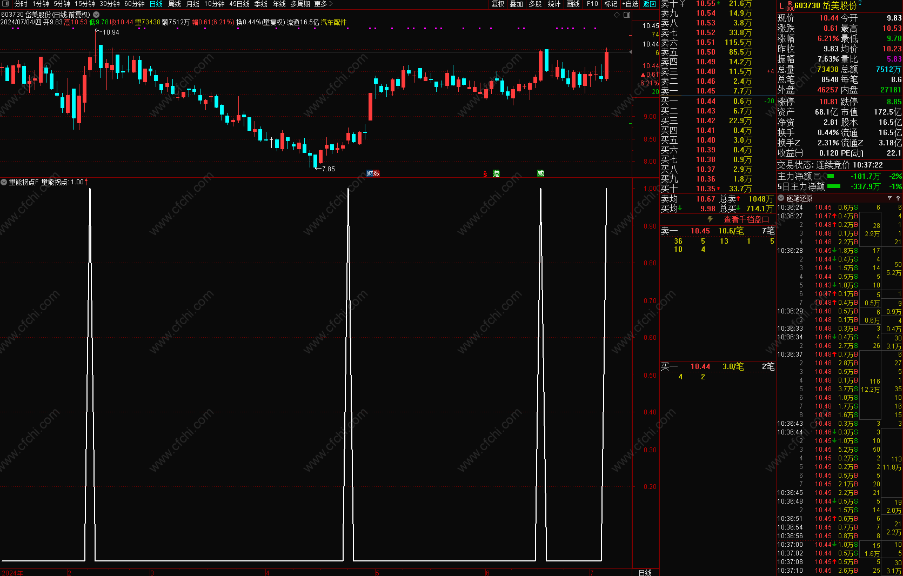The height and width of the screenshot is (576, 903).
Task: Click the 日线 label at chart bottom
Action: (x=645, y=573)
